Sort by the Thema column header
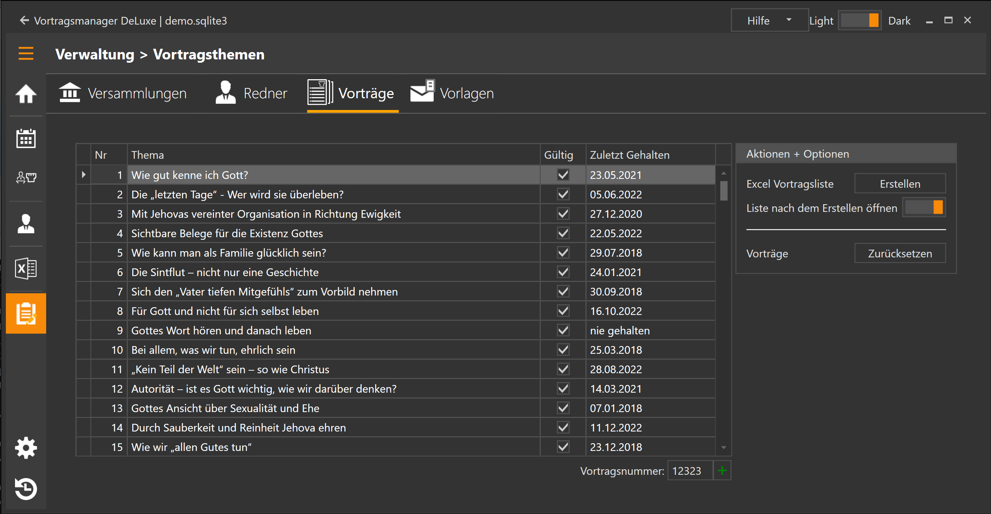 [x=333, y=155]
